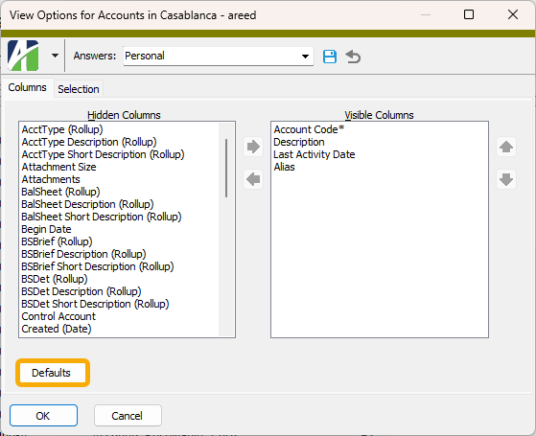The height and width of the screenshot is (436, 536).
Task: Click the left arrow to hide column
Action: coord(253,179)
